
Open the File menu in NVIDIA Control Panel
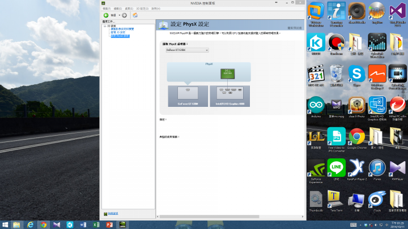click(x=107, y=8)
